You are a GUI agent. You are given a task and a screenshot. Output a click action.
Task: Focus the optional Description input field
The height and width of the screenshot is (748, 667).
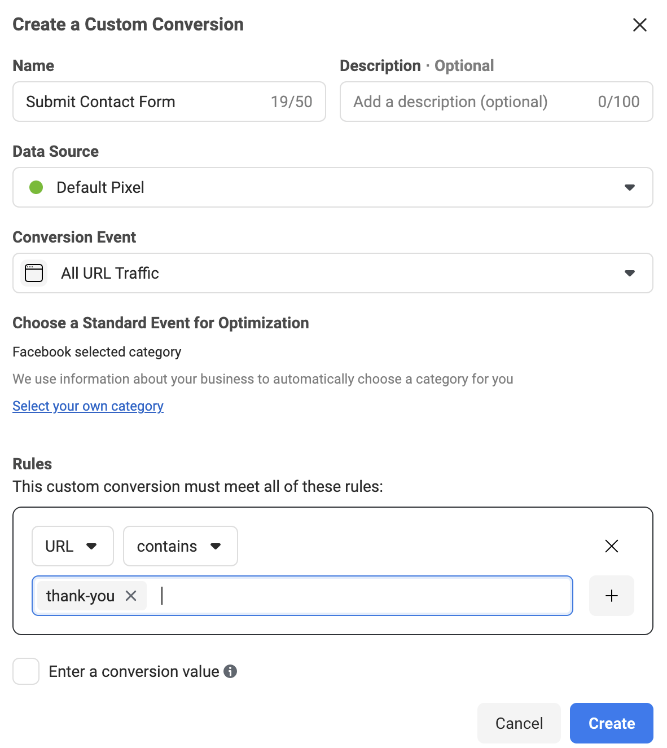[468, 102]
